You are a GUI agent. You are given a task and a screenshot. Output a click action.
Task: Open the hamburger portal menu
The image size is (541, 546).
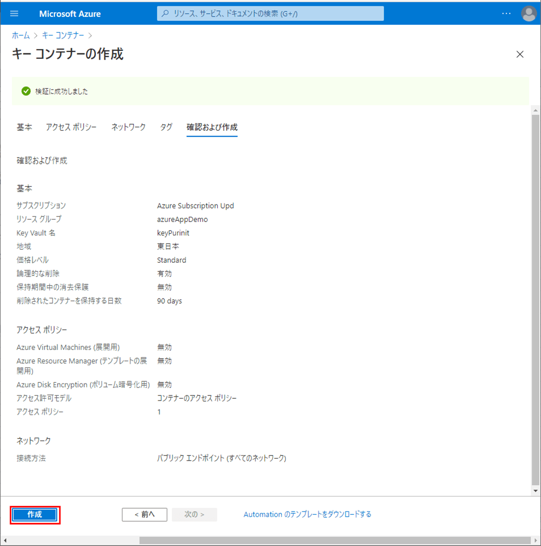[x=14, y=14]
